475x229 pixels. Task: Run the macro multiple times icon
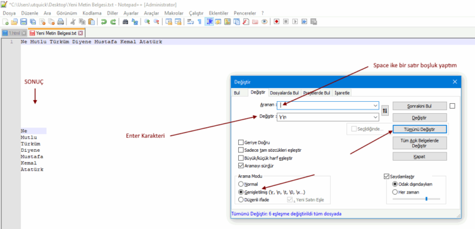(x=304, y=22)
